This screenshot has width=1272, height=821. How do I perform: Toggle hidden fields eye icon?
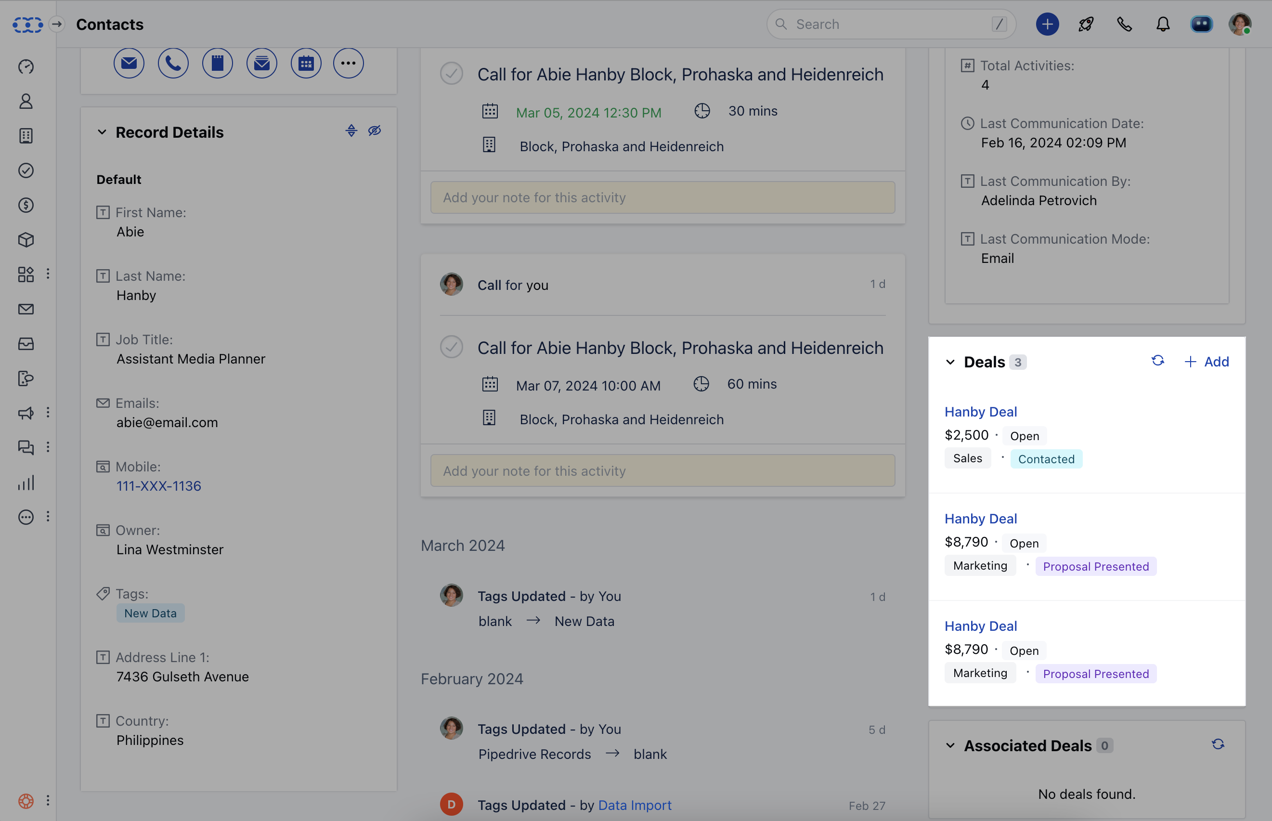coord(375,130)
